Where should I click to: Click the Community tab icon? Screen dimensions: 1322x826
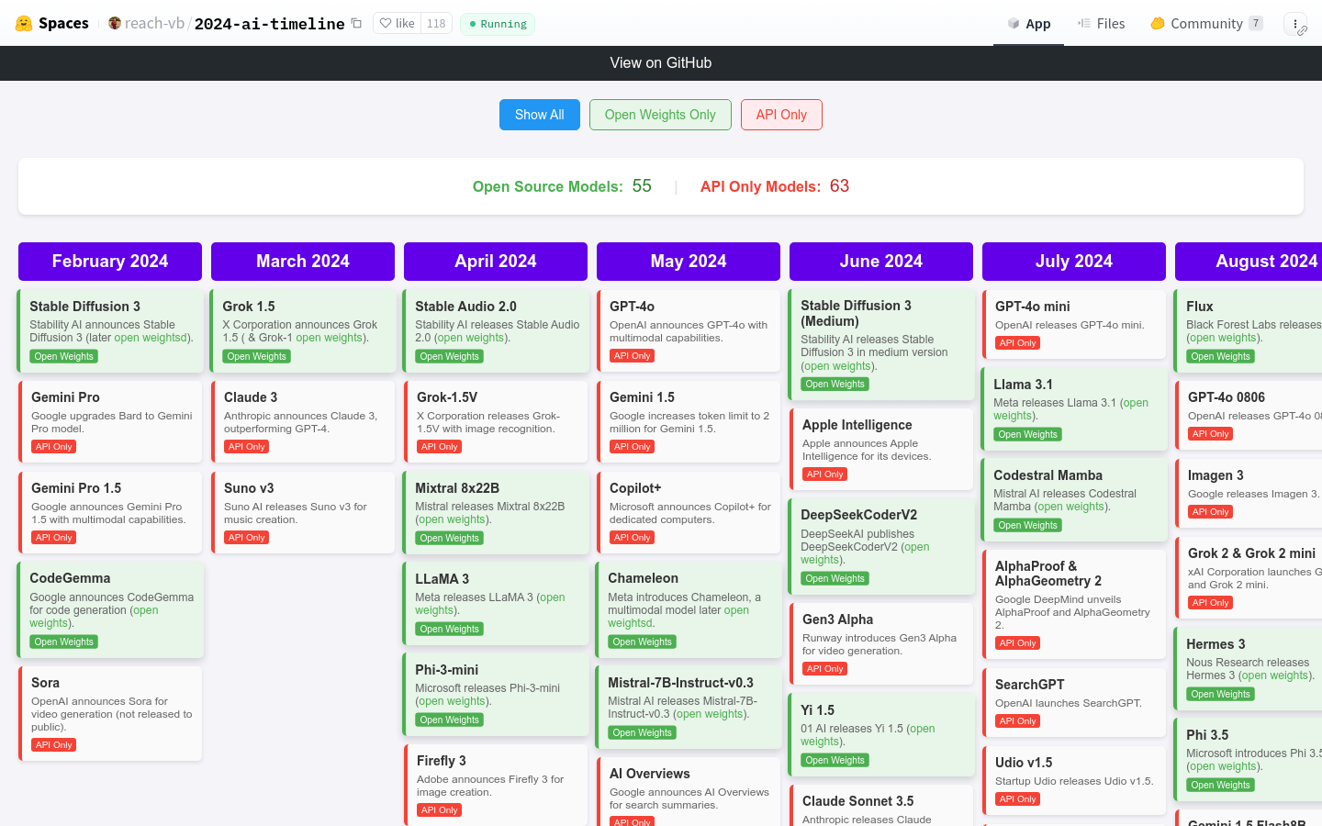1158,23
